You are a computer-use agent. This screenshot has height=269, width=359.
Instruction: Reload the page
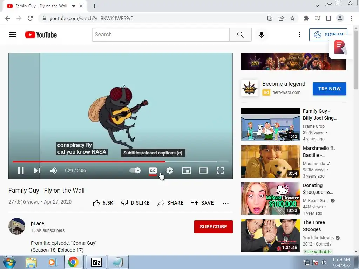[x=30, y=18]
